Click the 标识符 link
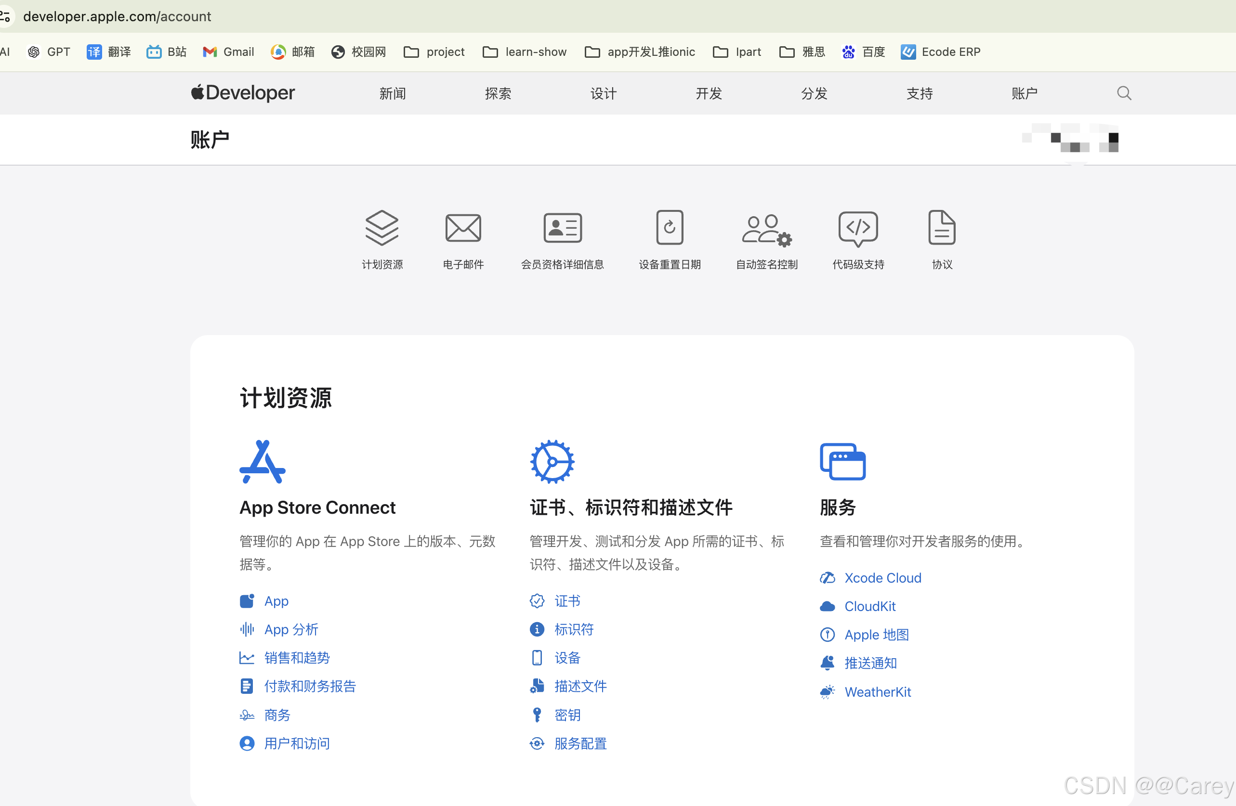The width and height of the screenshot is (1236, 806). (573, 630)
